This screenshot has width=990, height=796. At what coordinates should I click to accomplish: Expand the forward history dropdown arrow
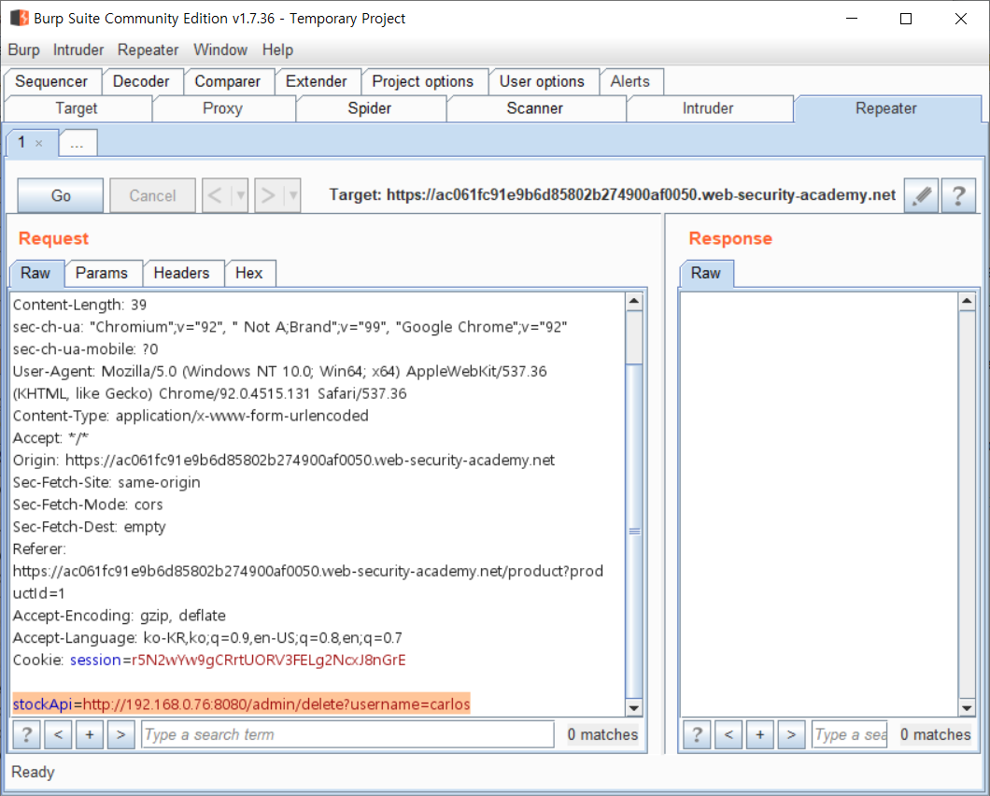pos(292,195)
